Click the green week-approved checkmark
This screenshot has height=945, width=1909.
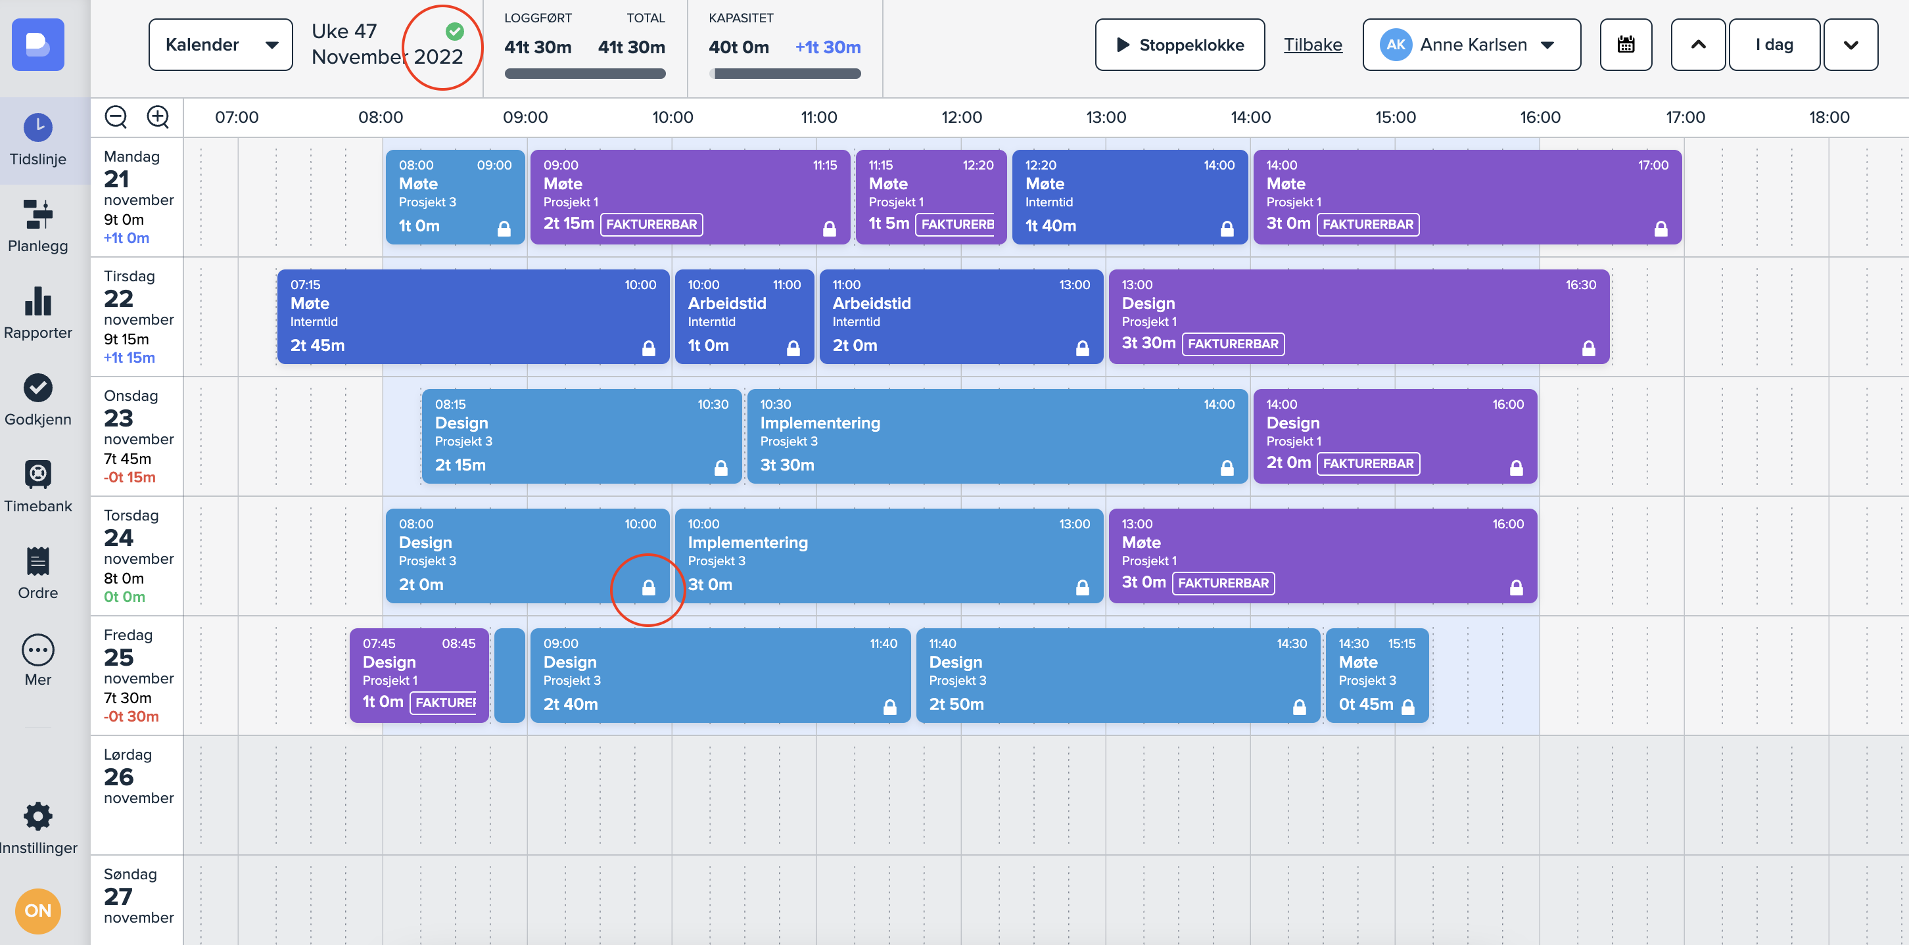tap(454, 31)
